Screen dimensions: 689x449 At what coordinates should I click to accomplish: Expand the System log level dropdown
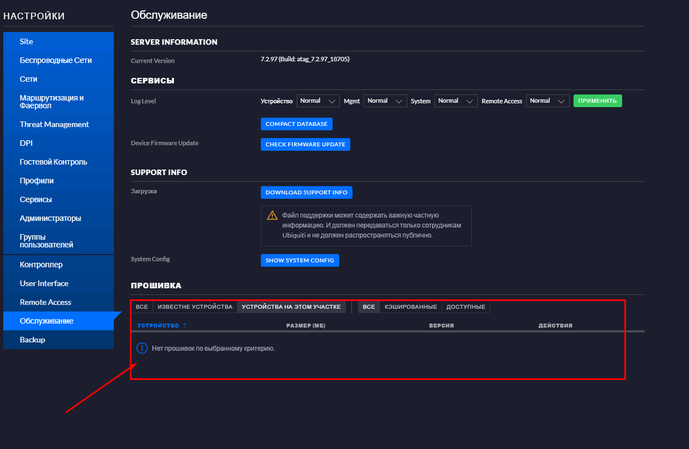point(456,101)
